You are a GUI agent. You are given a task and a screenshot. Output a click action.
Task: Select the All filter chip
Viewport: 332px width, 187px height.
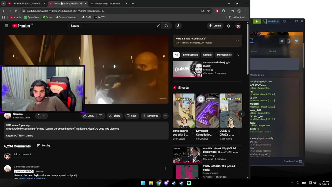coord(176,55)
